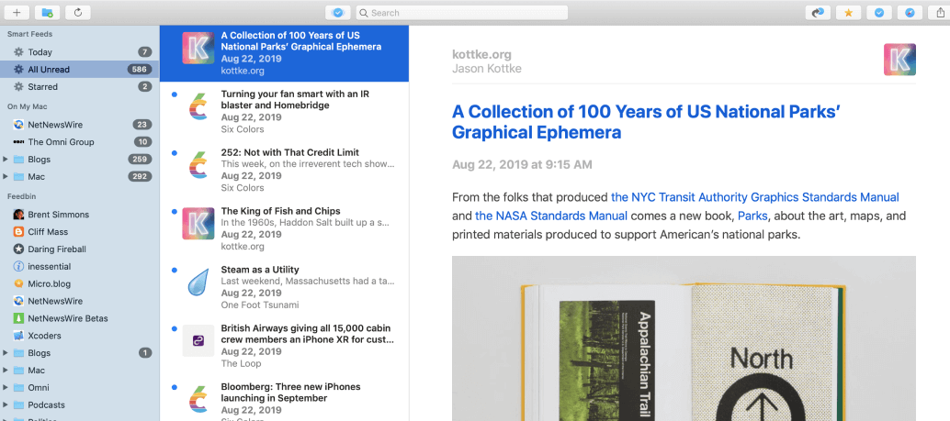Click the kottke icon on 'King of Fish and Chips'
This screenshot has height=421, width=950.
click(x=198, y=223)
